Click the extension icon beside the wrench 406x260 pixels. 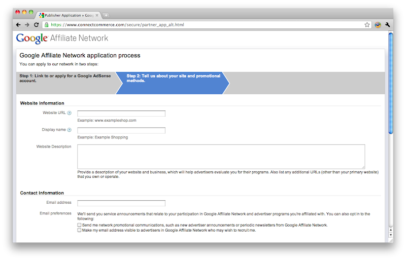click(x=378, y=24)
